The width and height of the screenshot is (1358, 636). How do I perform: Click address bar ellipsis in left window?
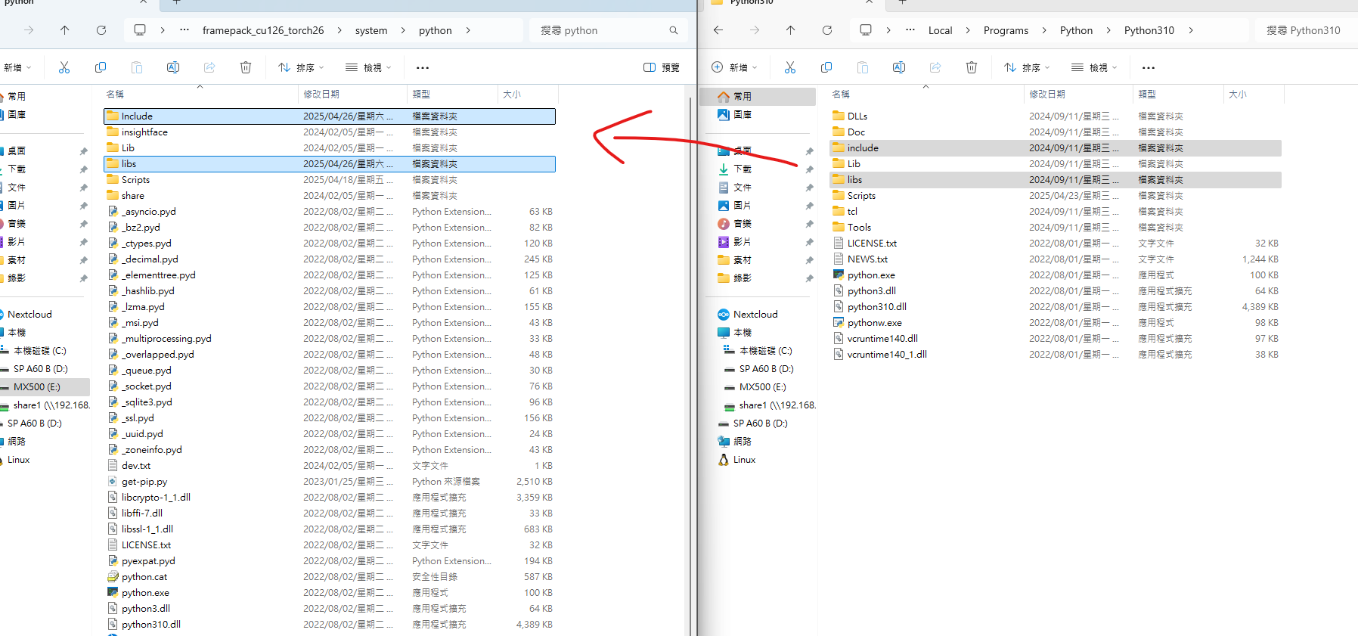(x=184, y=30)
